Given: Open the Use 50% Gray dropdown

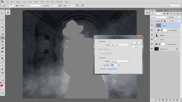Looking at the screenshot, I should [120, 45].
